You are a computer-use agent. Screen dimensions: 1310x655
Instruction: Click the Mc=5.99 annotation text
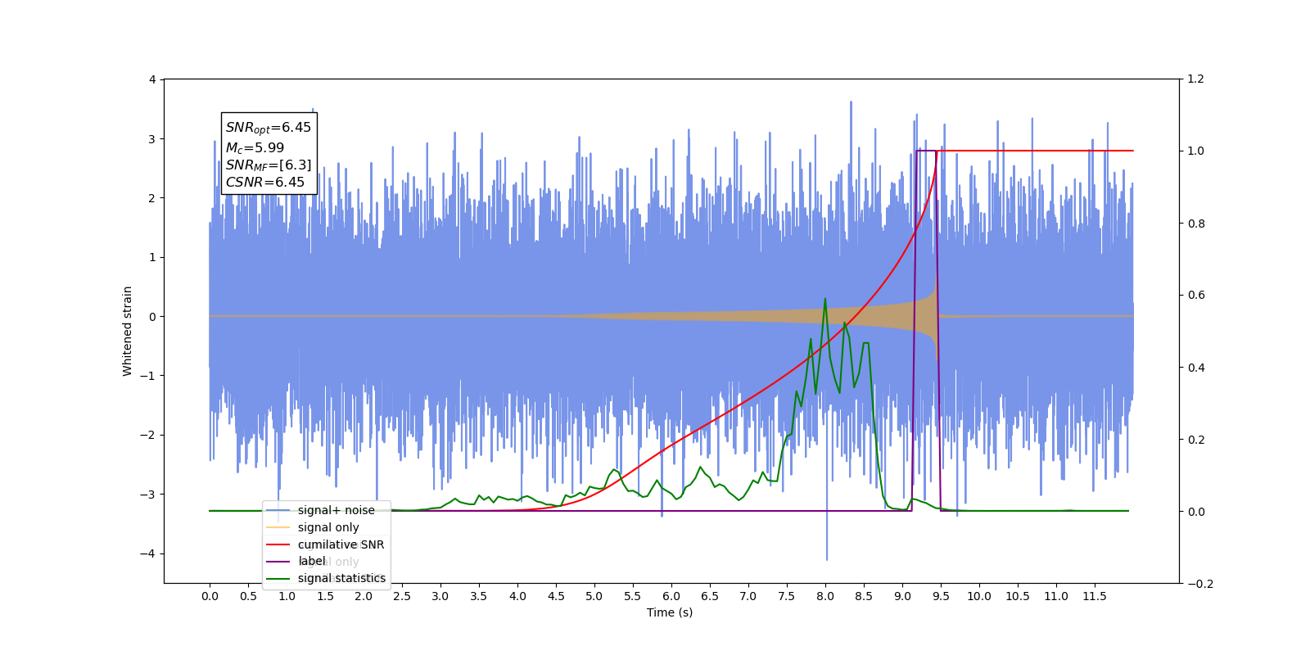255,148
